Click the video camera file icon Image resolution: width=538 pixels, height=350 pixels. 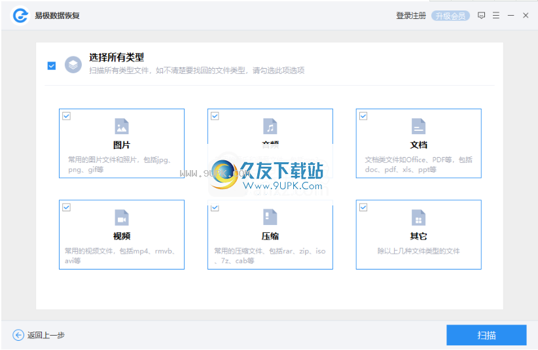[x=122, y=217]
